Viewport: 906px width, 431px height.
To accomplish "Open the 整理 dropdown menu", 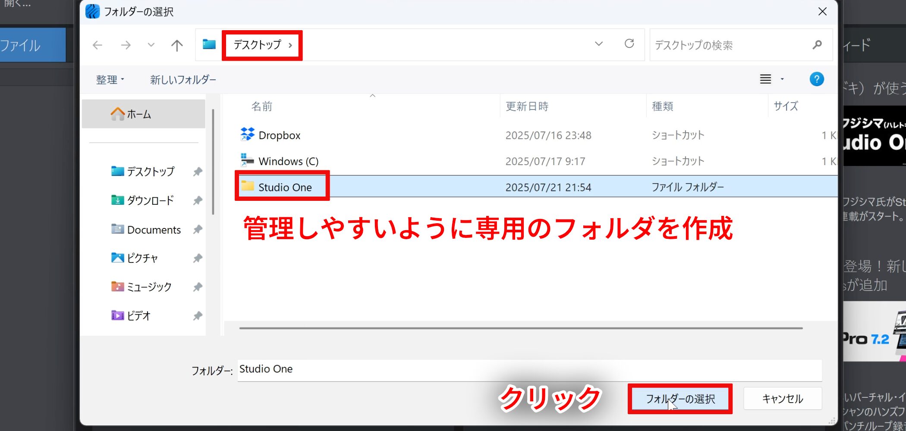I will (x=110, y=80).
